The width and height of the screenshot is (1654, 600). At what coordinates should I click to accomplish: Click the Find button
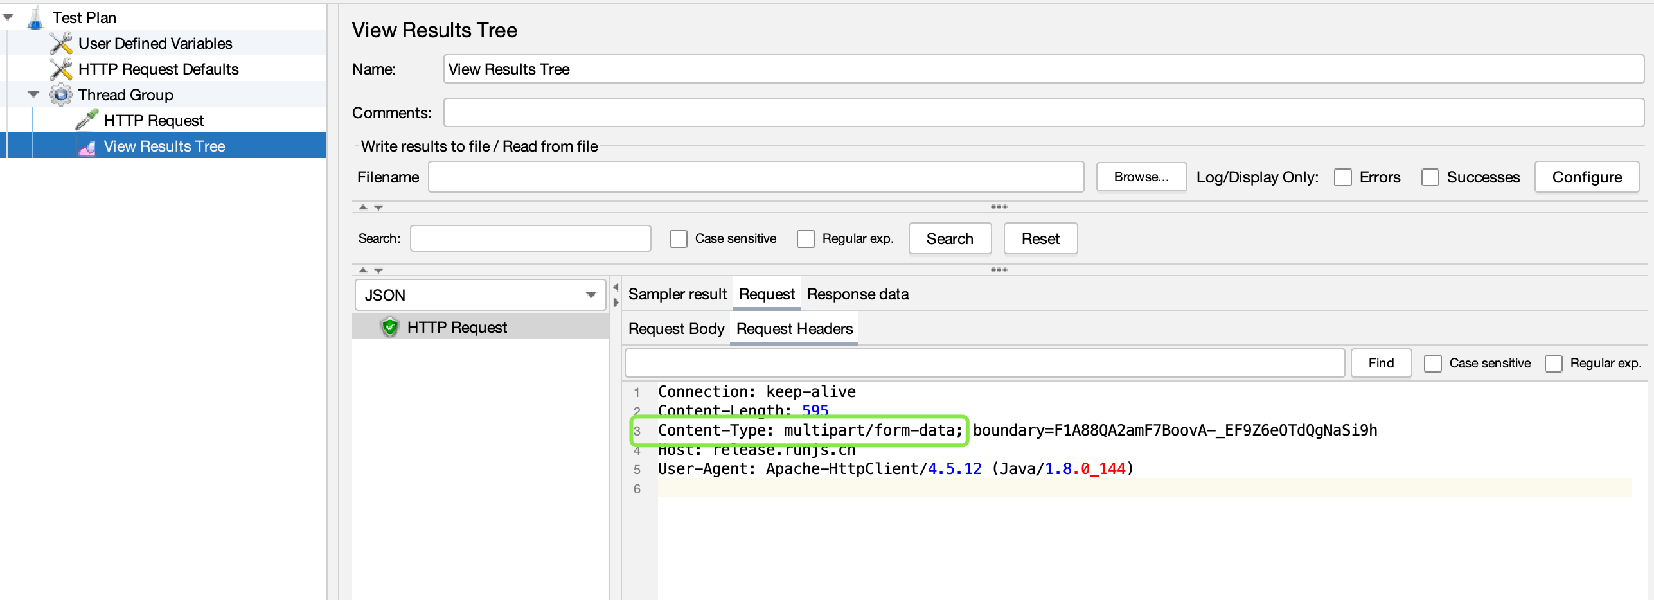tap(1381, 363)
